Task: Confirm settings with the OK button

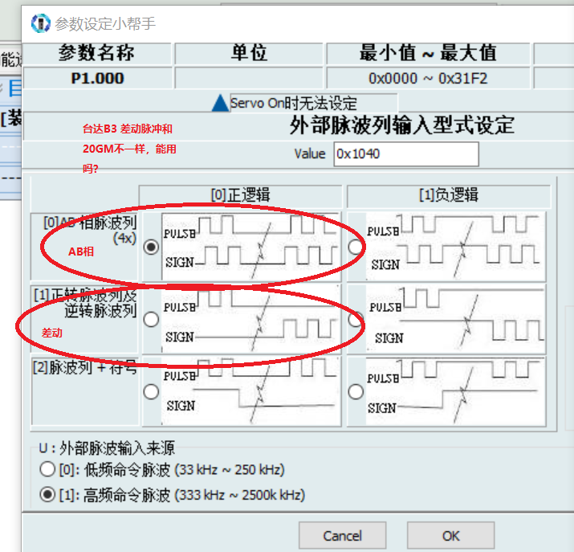Action: click(x=450, y=535)
